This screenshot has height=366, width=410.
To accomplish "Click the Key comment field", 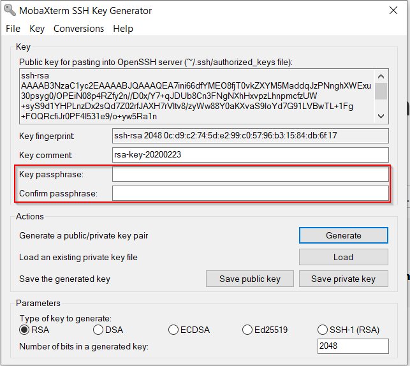I will click(250, 155).
